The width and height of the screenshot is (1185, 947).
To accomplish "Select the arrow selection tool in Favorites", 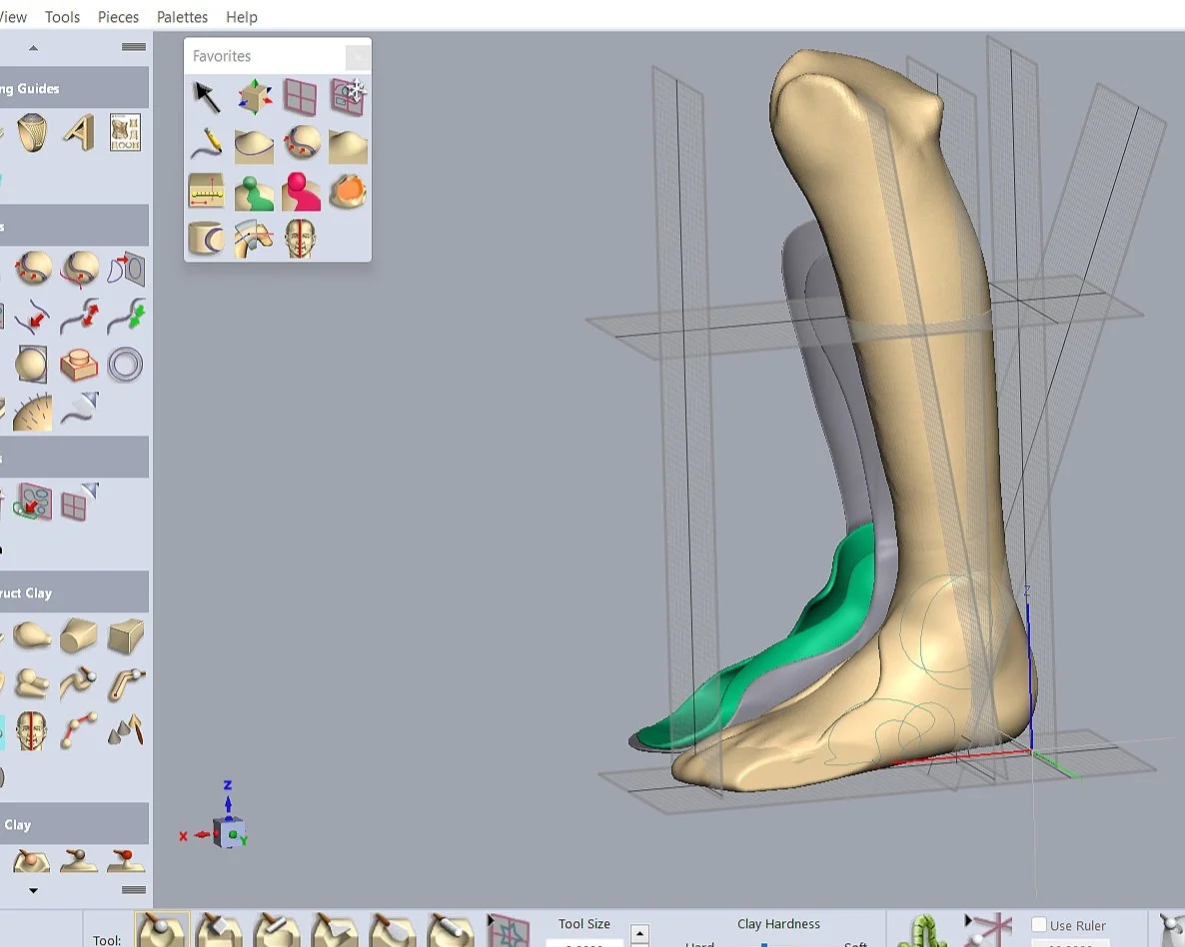I will pyautogui.click(x=205, y=95).
